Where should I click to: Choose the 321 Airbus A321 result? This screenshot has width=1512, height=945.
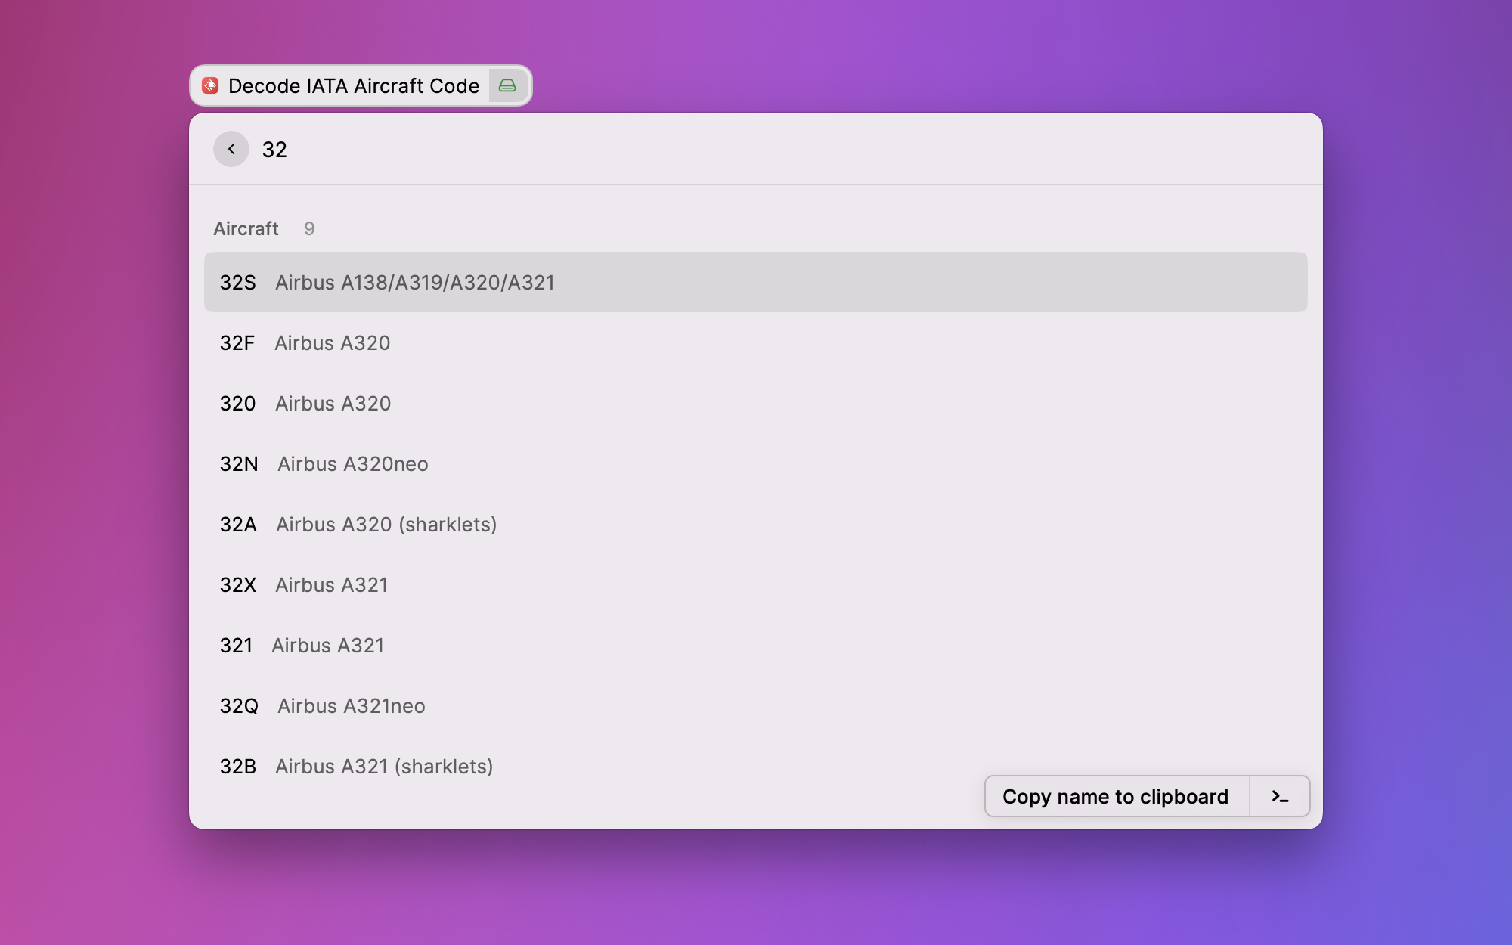(x=755, y=645)
